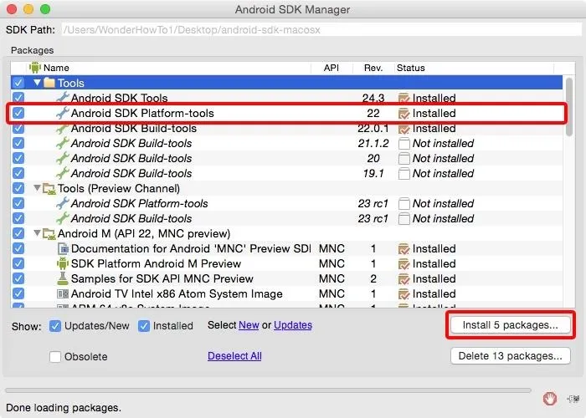The image size is (586, 418).
Task: Toggle the Installed show checkbox
Action: pos(143,326)
